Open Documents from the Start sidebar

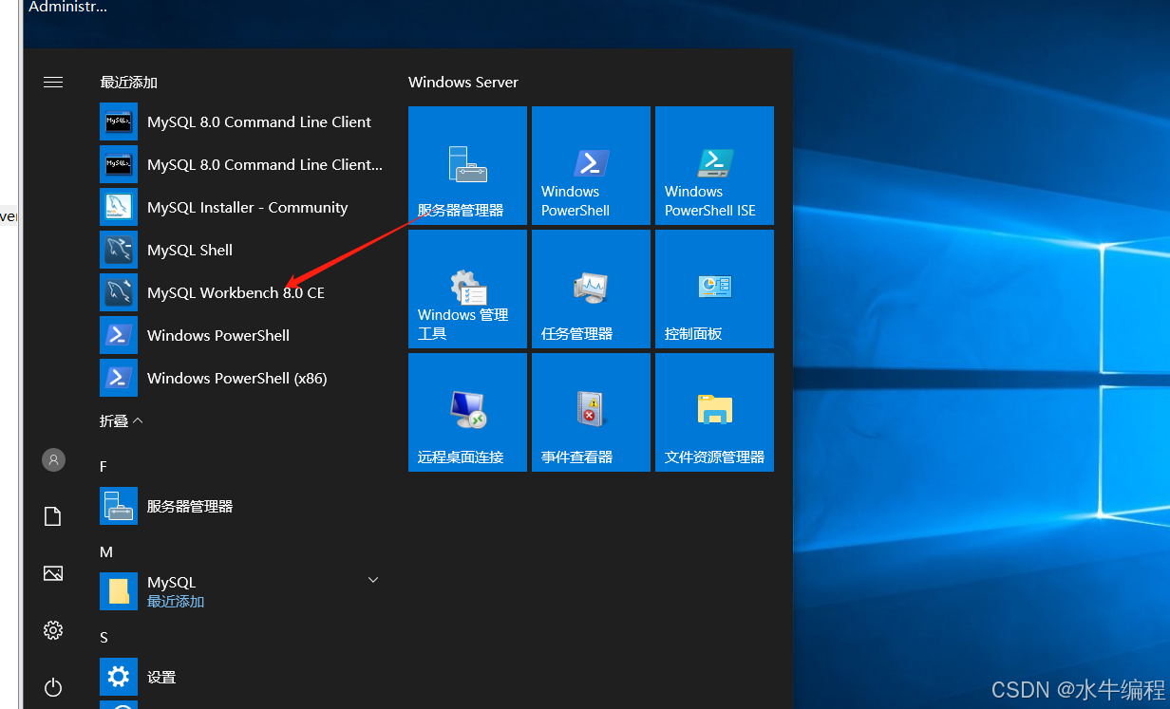(x=53, y=516)
